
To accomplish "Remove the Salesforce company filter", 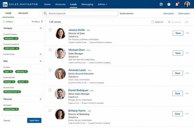I will point(16,38).
